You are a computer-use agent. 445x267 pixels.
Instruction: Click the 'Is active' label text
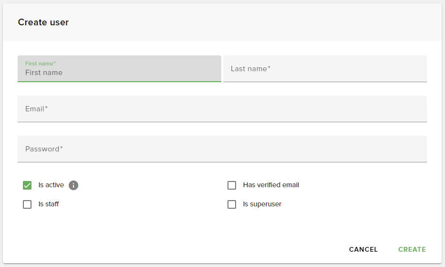pyautogui.click(x=51, y=185)
